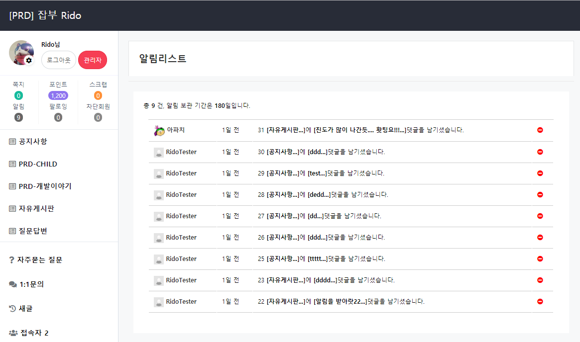Go to 자유게시판 in sidebar

36,209
